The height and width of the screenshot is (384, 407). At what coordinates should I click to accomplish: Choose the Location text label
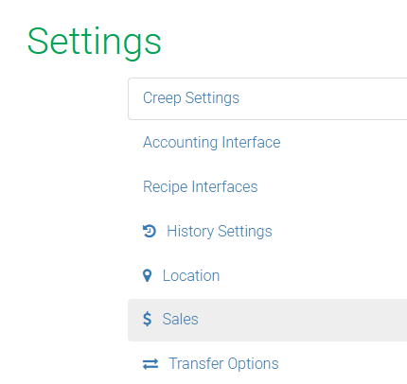point(191,275)
